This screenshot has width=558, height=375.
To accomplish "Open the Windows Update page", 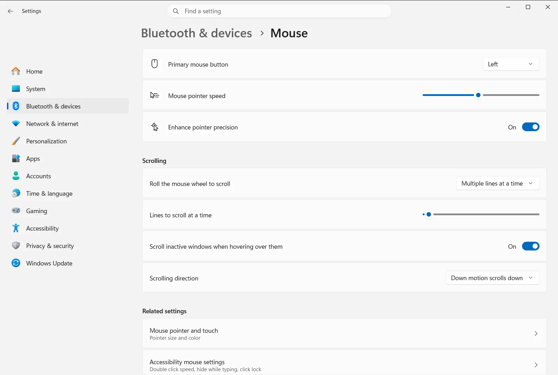I will (x=68, y=263).
